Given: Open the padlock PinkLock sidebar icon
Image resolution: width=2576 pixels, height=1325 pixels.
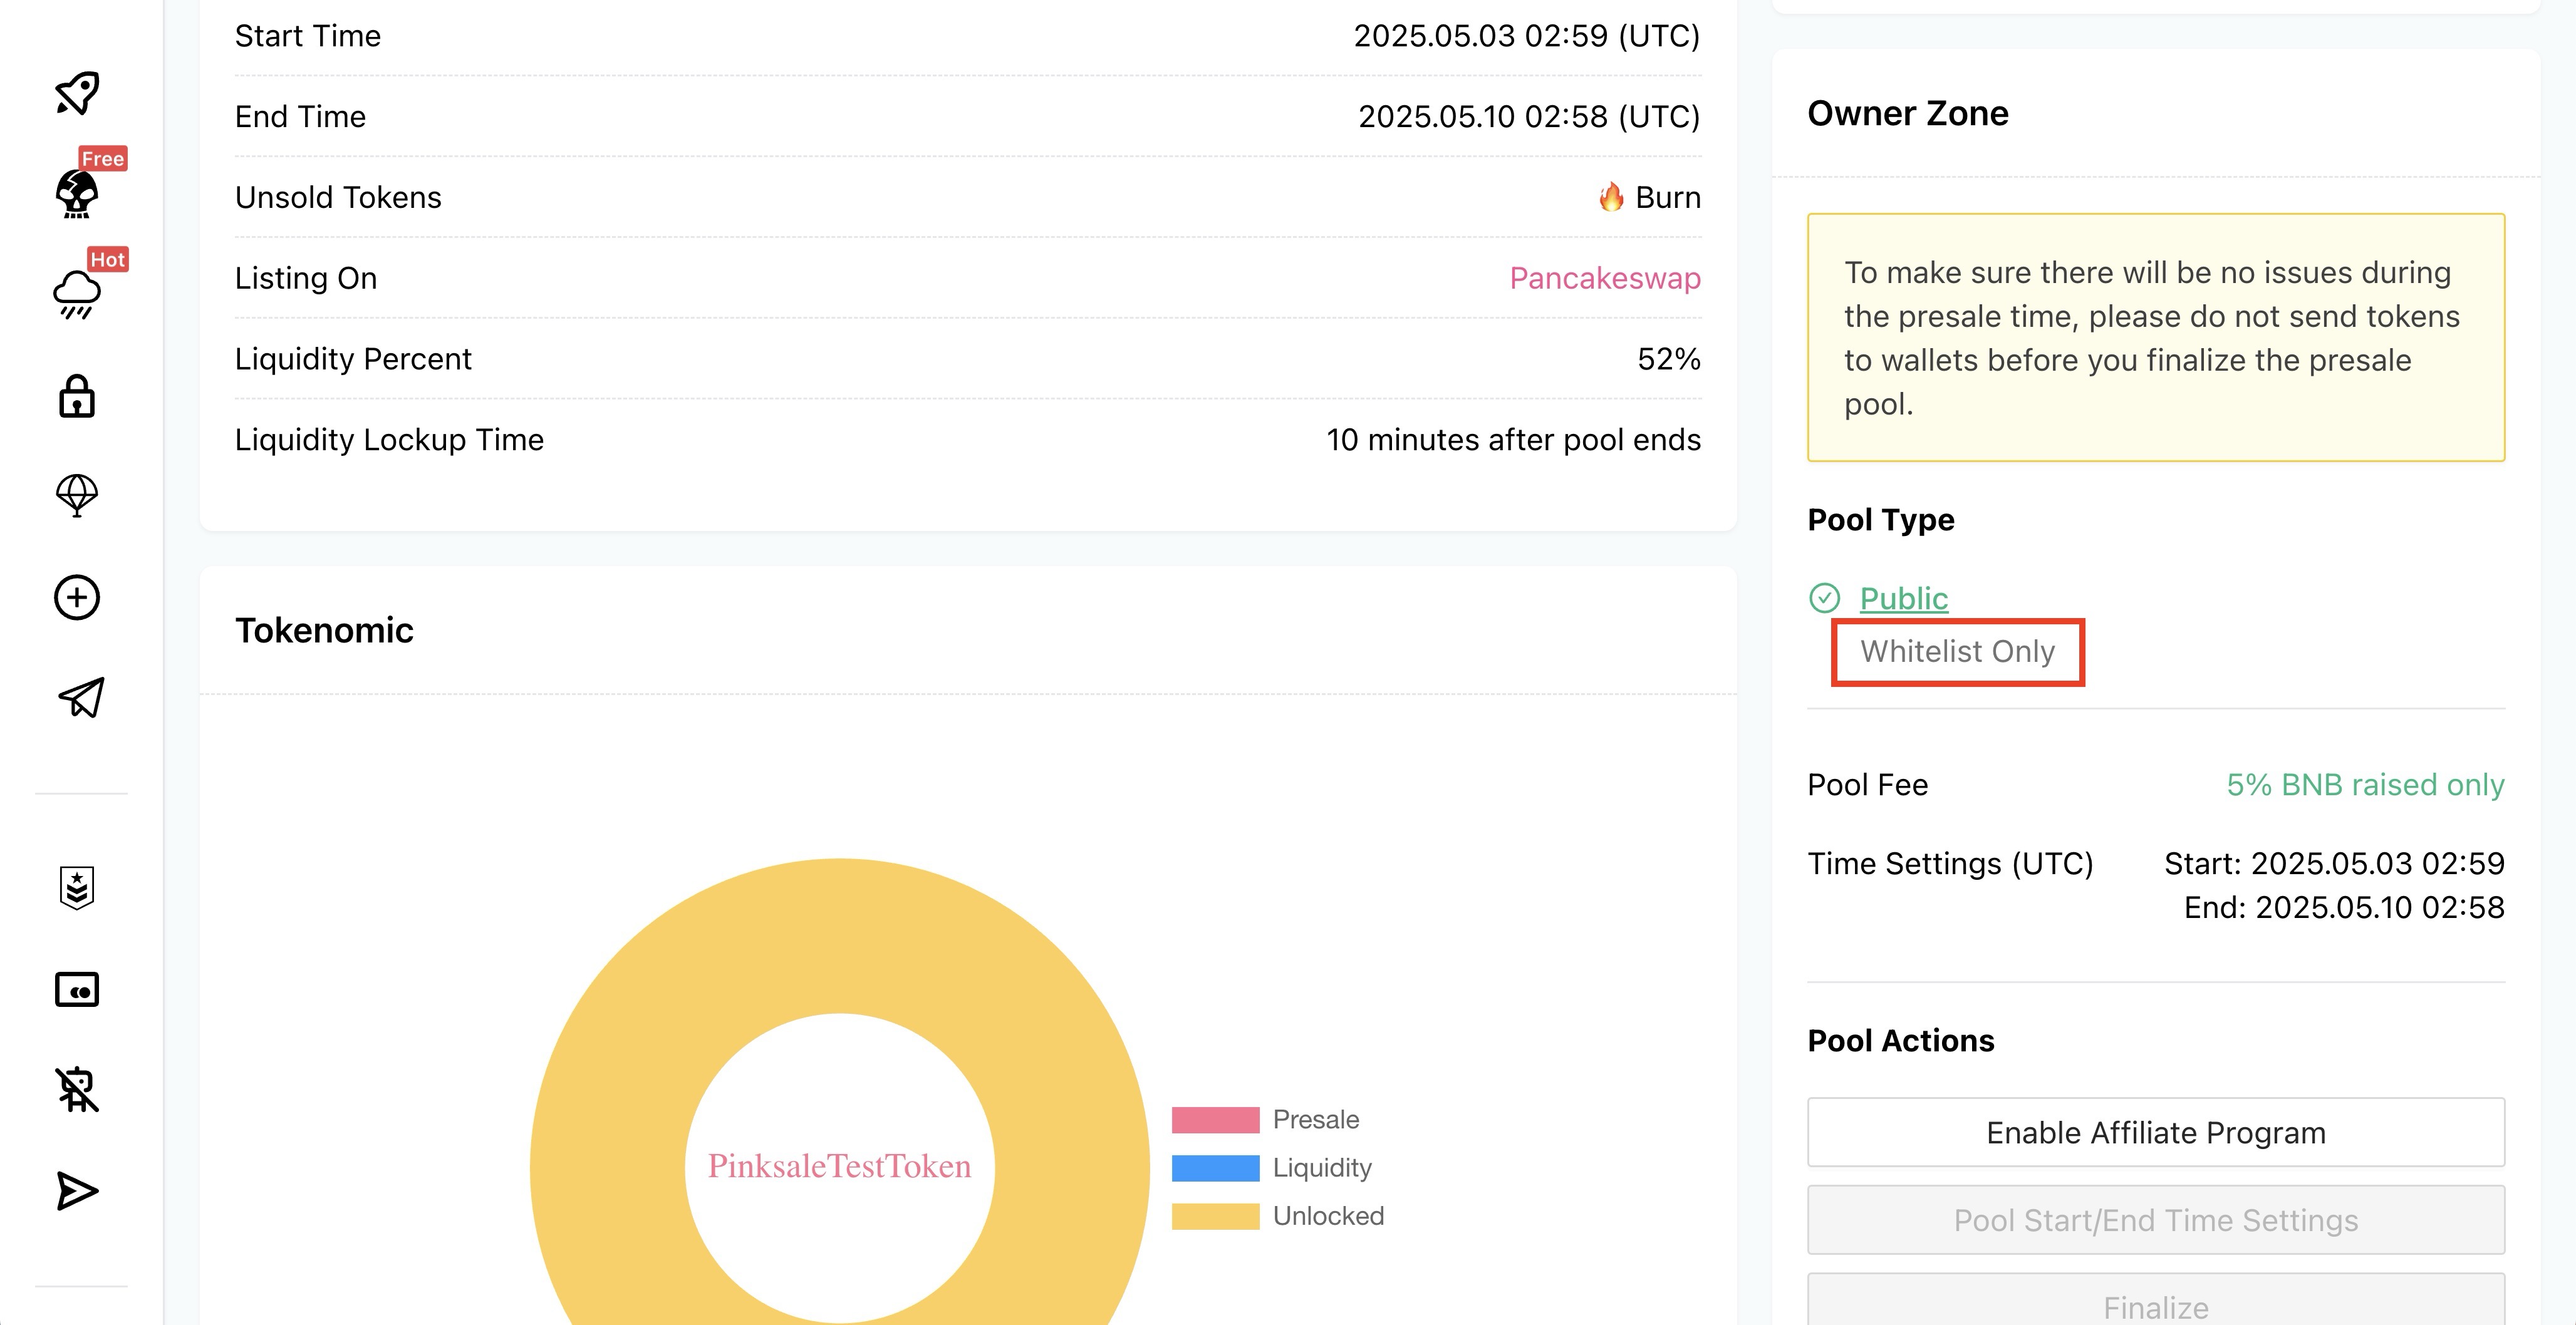Looking at the screenshot, I should pos(77,396).
